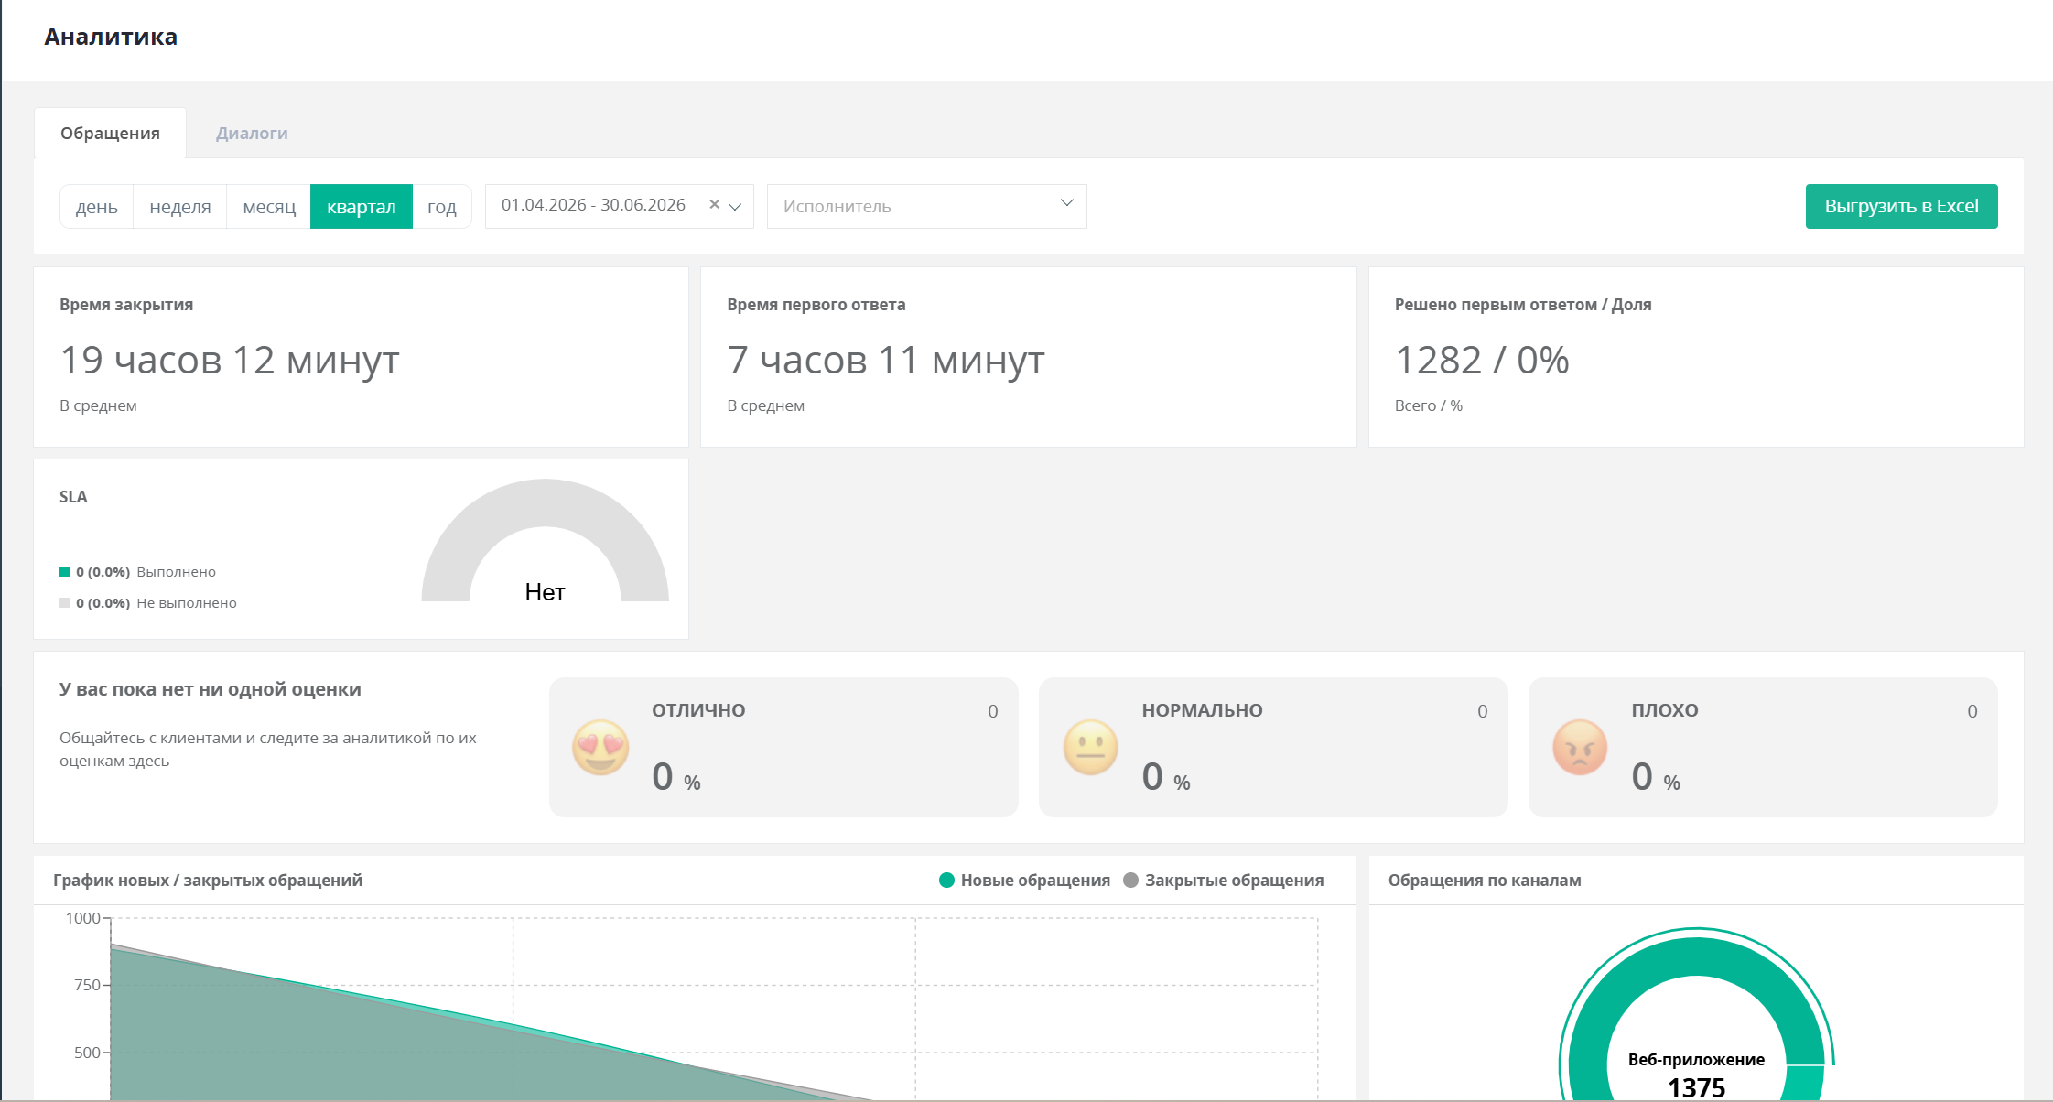This screenshot has width=2053, height=1102.
Task: Expand the date range dropdown chevron
Action: pyautogui.click(x=735, y=207)
